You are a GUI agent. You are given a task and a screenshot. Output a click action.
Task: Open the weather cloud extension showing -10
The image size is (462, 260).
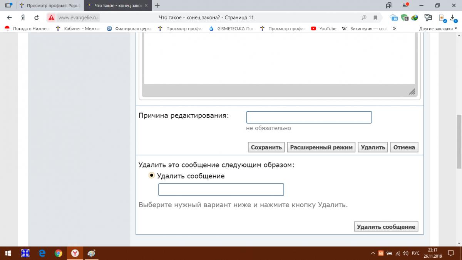point(393,18)
